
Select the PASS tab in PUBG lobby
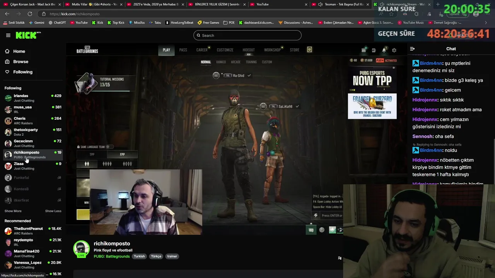pyautogui.click(x=183, y=50)
